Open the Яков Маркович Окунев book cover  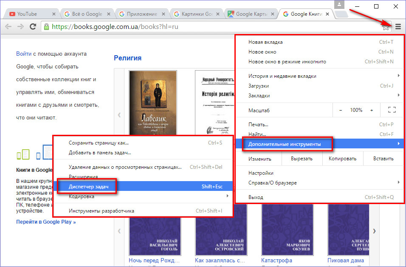288,230
